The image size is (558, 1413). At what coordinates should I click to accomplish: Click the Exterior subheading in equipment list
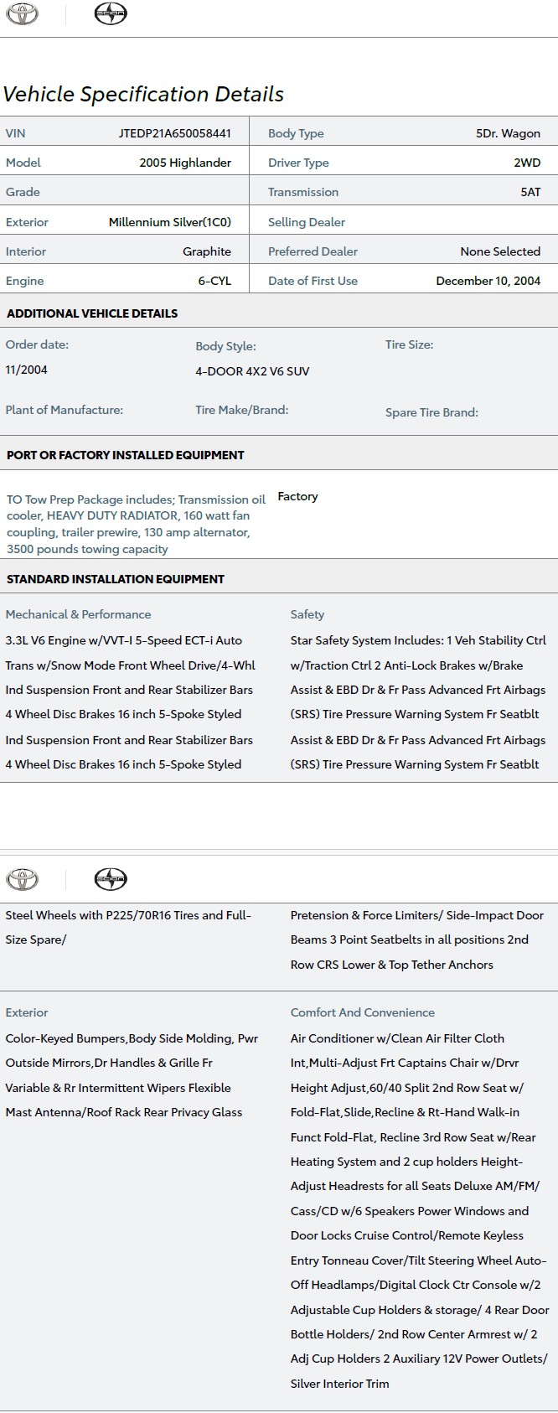(27, 1012)
